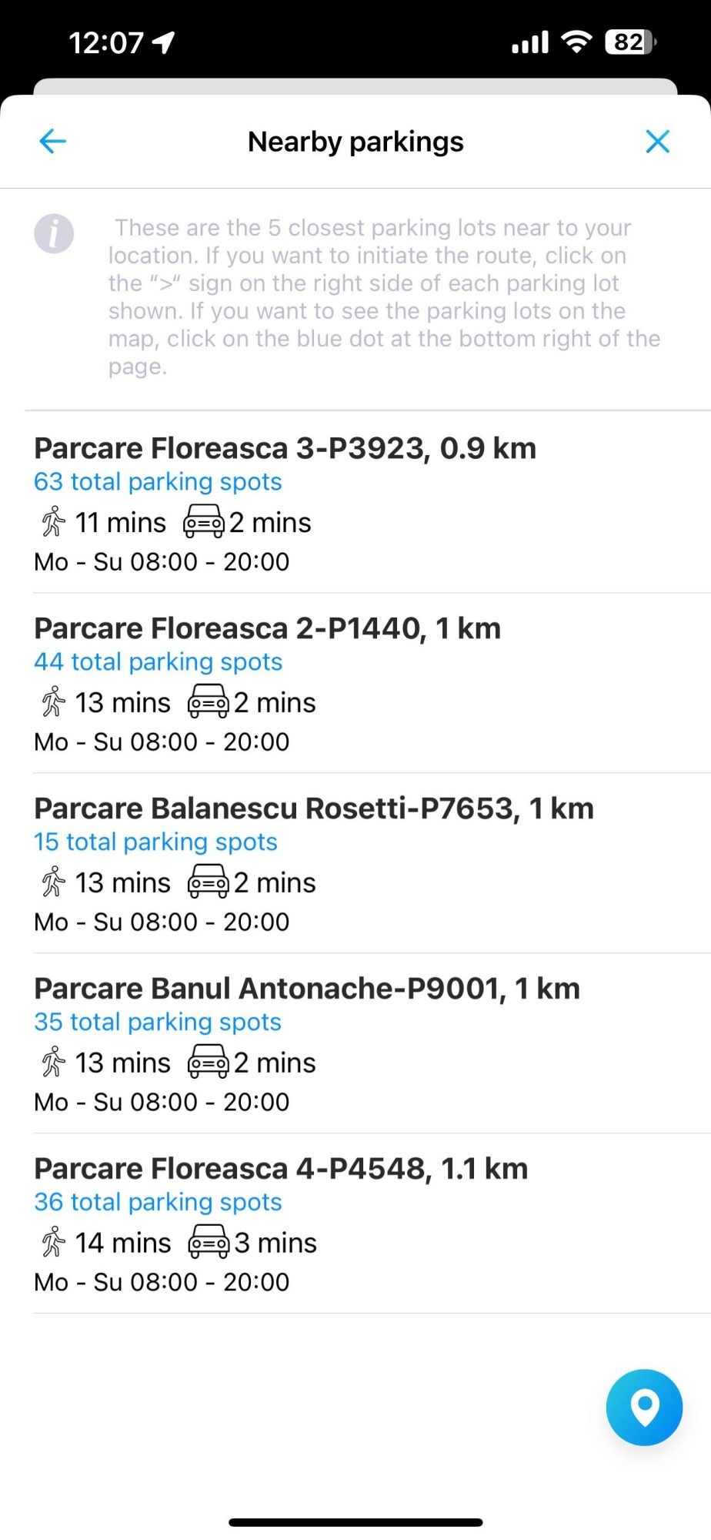Tap "15 total parking spots" link
The height and width of the screenshot is (1540, 711).
coord(155,842)
